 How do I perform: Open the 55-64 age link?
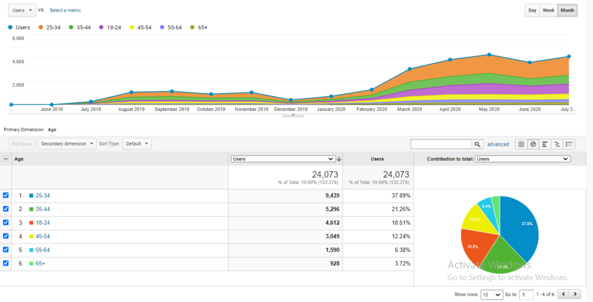coord(43,250)
